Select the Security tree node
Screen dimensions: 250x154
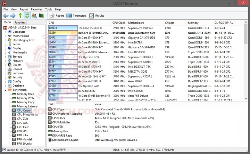pyautogui.click(x=17, y=78)
